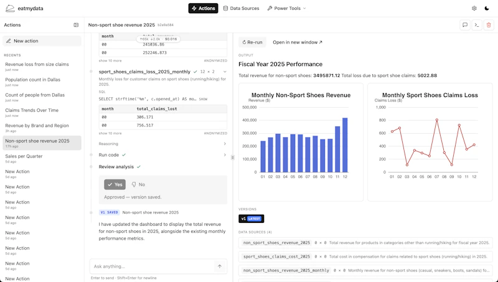Expand the Reasoning section
This screenshot has width=498, height=282.
162,144
